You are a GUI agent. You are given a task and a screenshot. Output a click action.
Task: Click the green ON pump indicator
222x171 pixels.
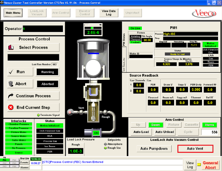[95, 133]
